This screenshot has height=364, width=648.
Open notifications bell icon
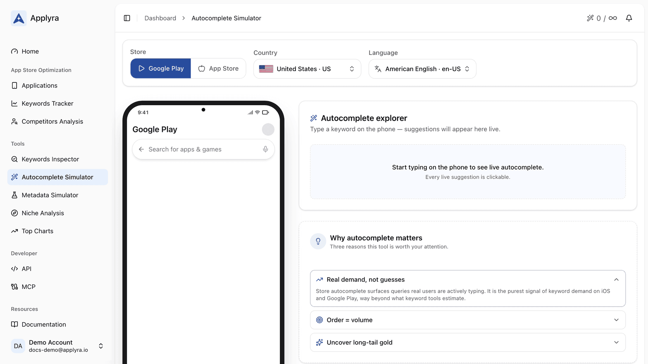(629, 18)
